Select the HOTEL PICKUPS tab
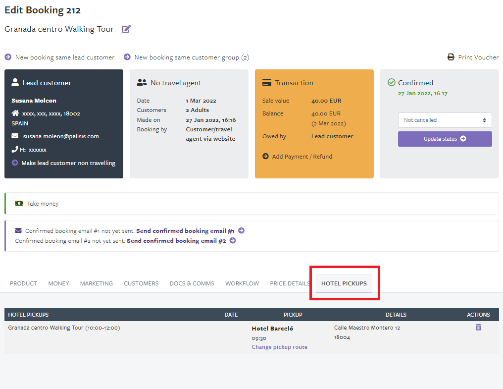This screenshot has width=503, height=389. pos(344,283)
